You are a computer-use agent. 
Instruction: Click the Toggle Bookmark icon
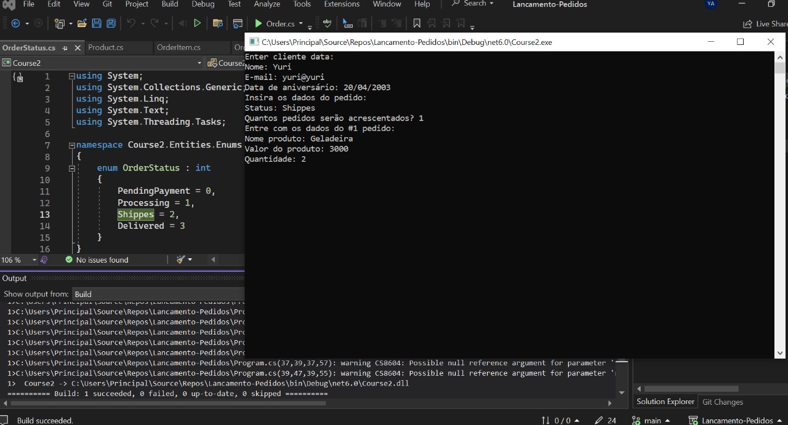(x=417, y=23)
